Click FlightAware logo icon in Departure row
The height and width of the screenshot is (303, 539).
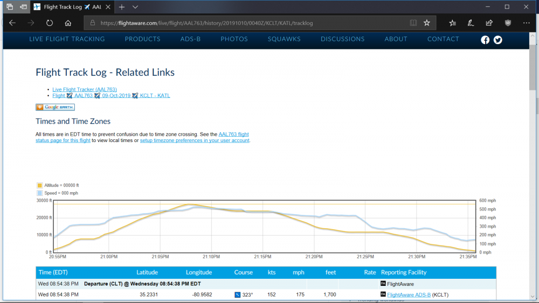pyautogui.click(x=383, y=284)
